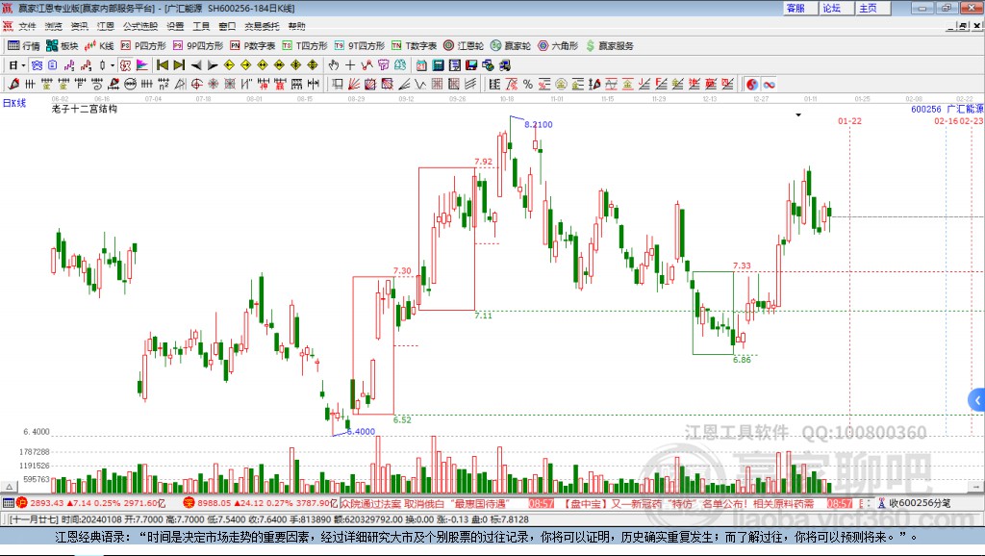Move chart left with the black left arrow

coord(196,65)
